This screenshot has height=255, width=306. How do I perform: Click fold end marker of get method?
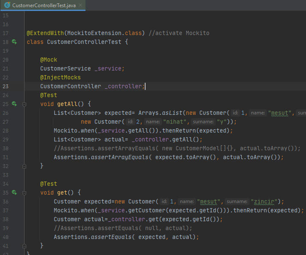tap(24, 246)
